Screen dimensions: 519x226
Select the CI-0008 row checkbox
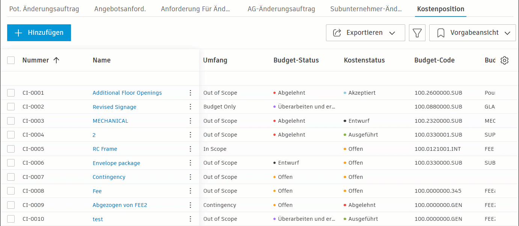(11, 191)
